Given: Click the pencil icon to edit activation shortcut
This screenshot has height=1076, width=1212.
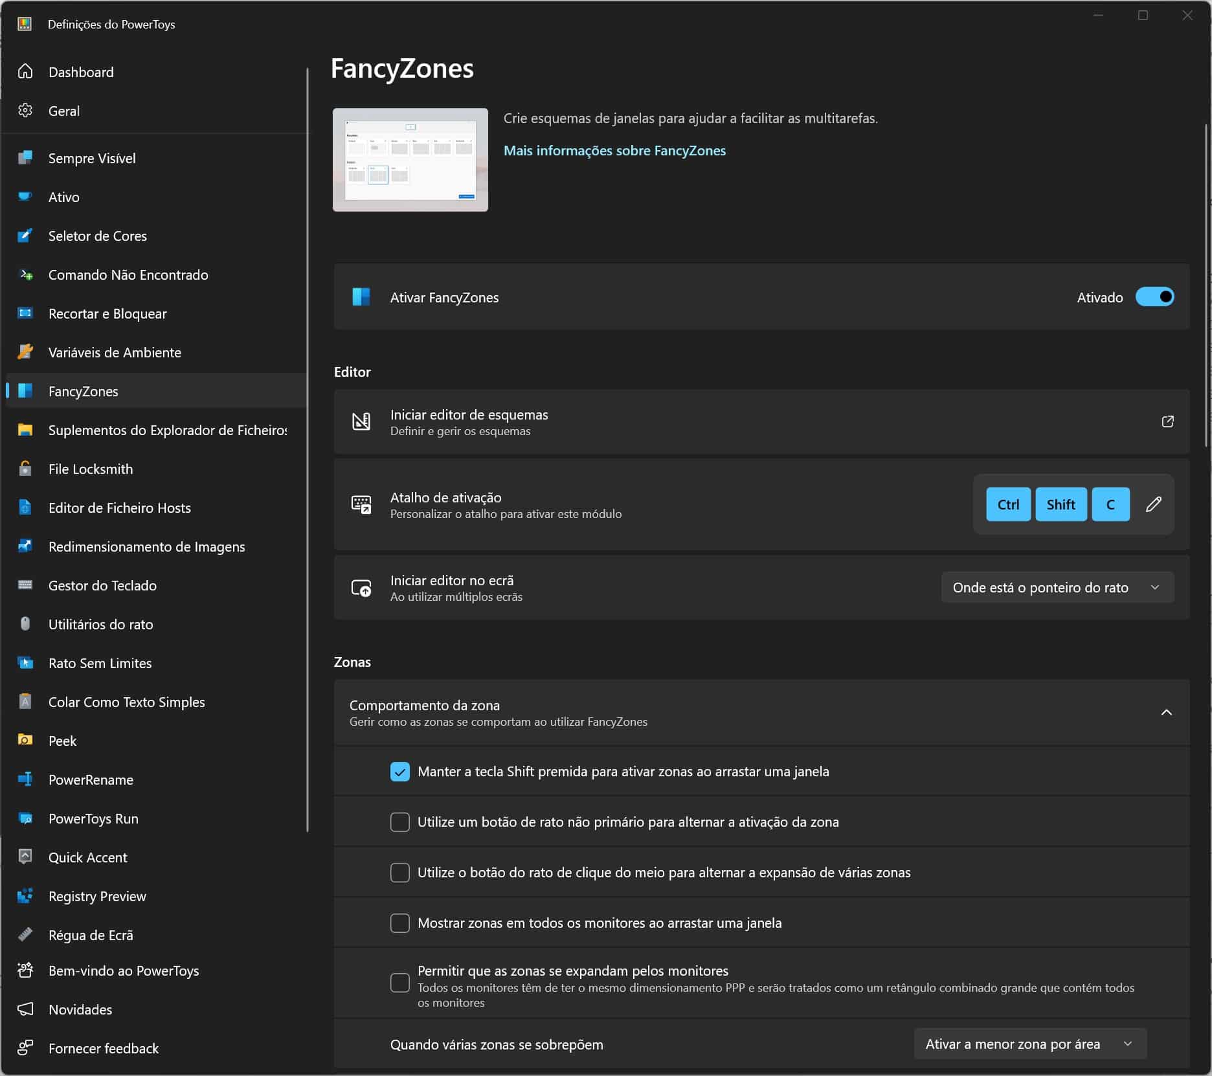Looking at the screenshot, I should pyautogui.click(x=1153, y=504).
